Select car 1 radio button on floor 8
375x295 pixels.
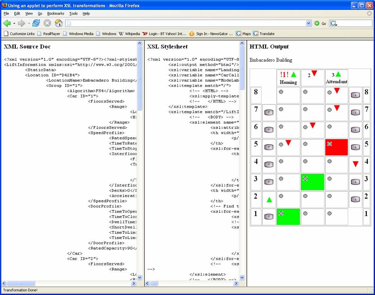[281, 92]
